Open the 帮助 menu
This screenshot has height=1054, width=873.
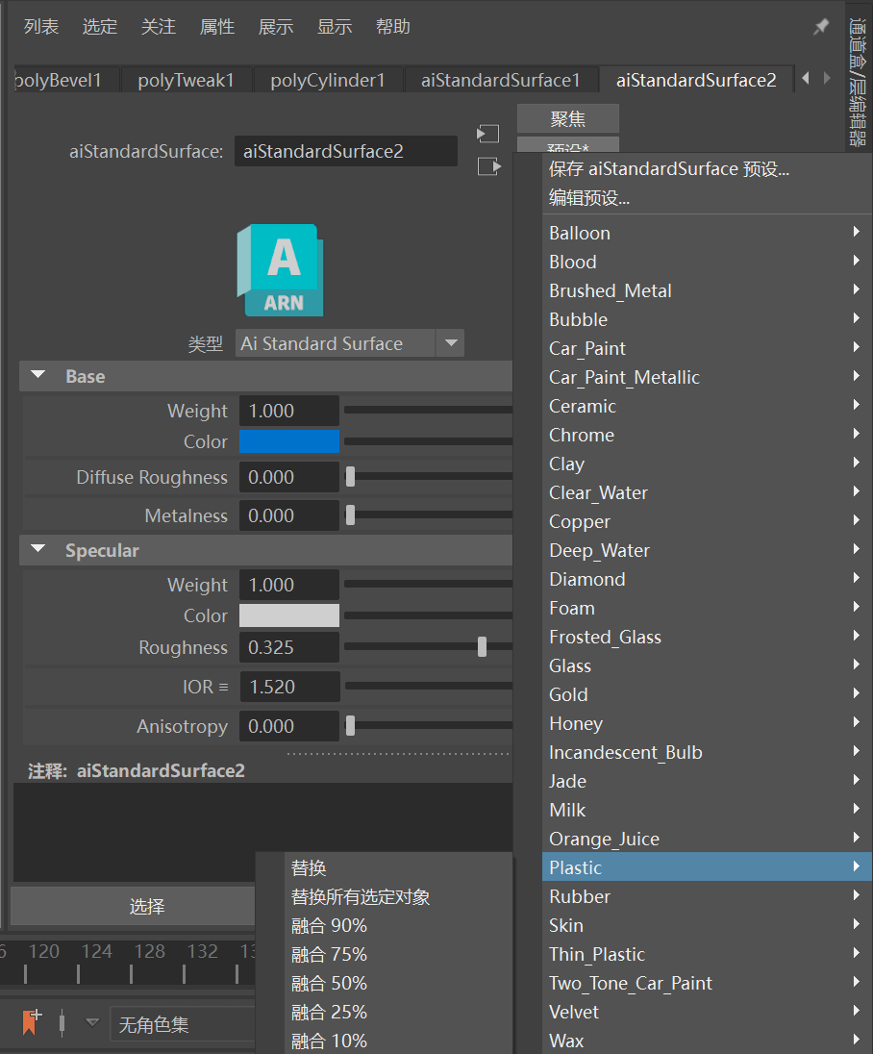pyautogui.click(x=392, y=27)
